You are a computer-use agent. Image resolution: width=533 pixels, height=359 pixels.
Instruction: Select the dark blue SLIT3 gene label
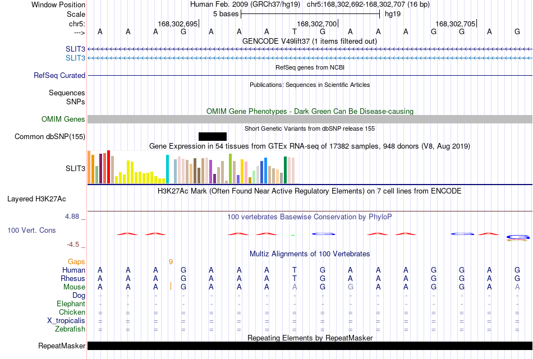(x=76, y=49)
